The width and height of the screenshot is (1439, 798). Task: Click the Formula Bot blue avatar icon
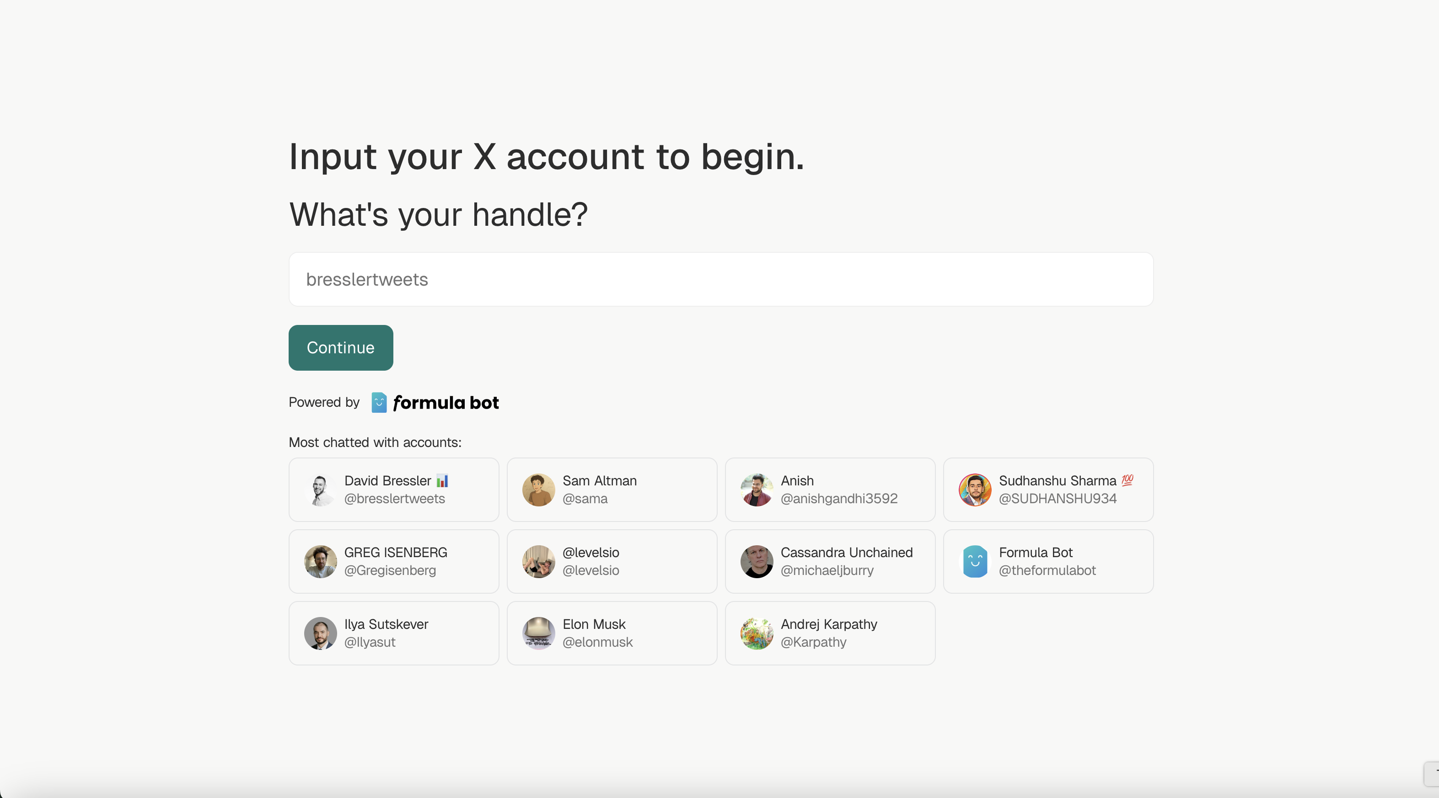point(974,561)
